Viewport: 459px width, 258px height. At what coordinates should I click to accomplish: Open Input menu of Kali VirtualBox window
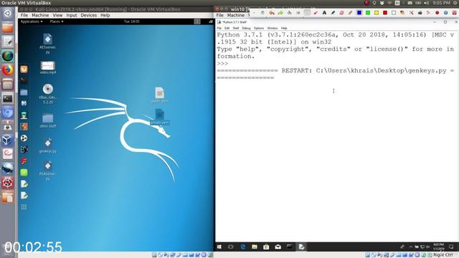[72, 15]
